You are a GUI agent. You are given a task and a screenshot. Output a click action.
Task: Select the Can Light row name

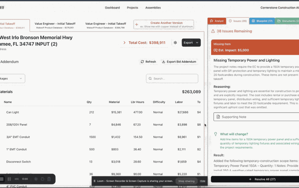[13, 112]
